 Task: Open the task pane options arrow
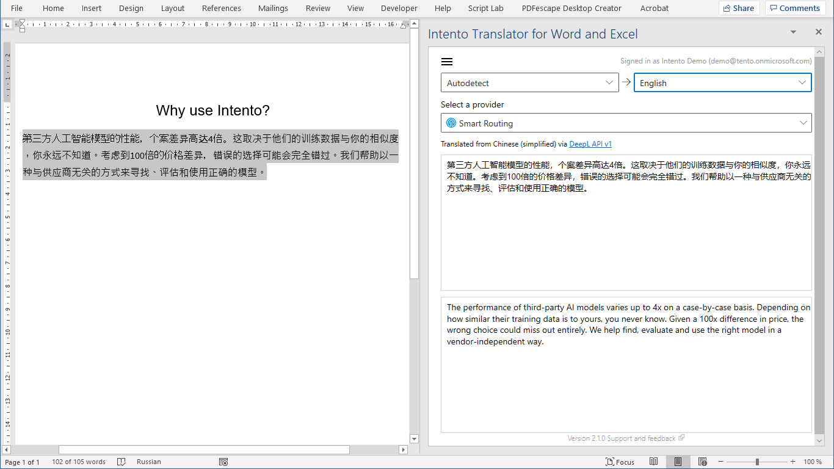[x=793, y=32]
